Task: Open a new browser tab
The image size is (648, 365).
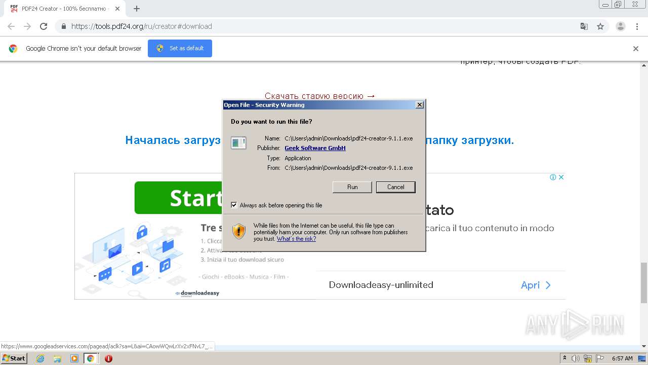Action: (x=137, y=9)
